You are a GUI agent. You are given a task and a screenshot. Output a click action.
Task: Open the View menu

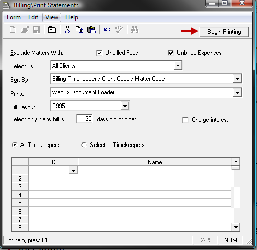tap(52, 17)
